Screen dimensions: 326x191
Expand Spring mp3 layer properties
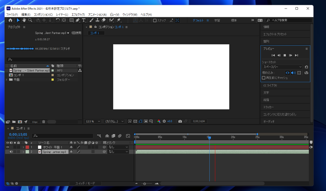pyautogui.click(x=23, y=152)
